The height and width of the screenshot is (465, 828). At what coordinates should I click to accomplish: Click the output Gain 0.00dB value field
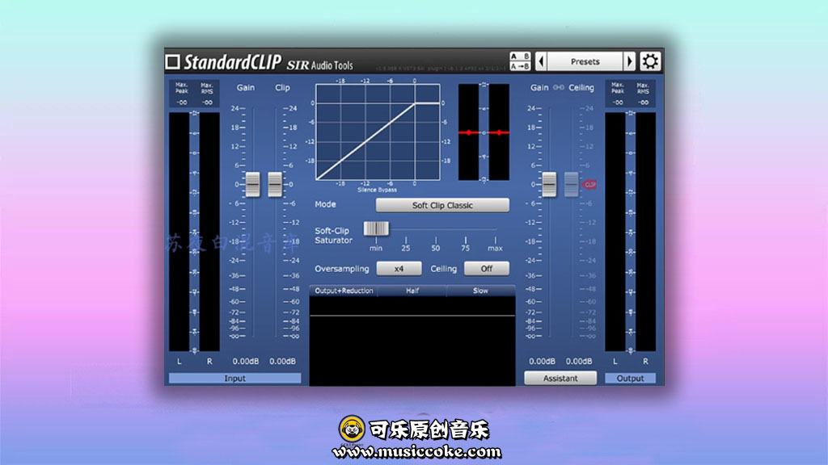coord(543,361)
